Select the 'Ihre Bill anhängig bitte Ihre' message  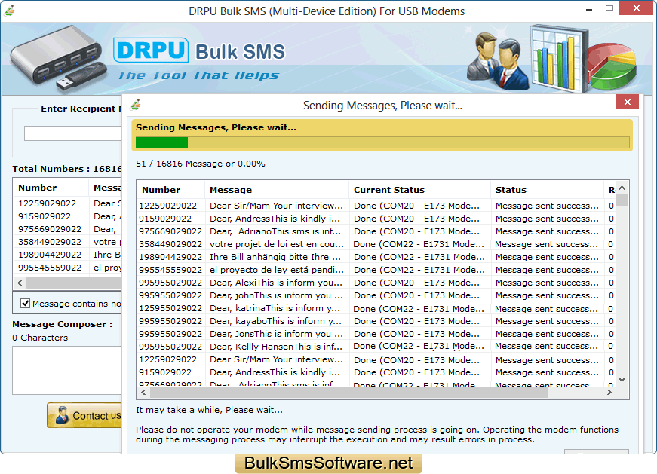275,257
